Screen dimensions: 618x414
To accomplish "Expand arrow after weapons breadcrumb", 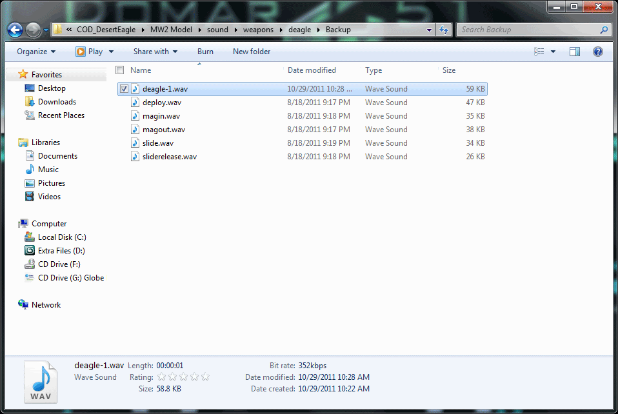I will [281, 30].
